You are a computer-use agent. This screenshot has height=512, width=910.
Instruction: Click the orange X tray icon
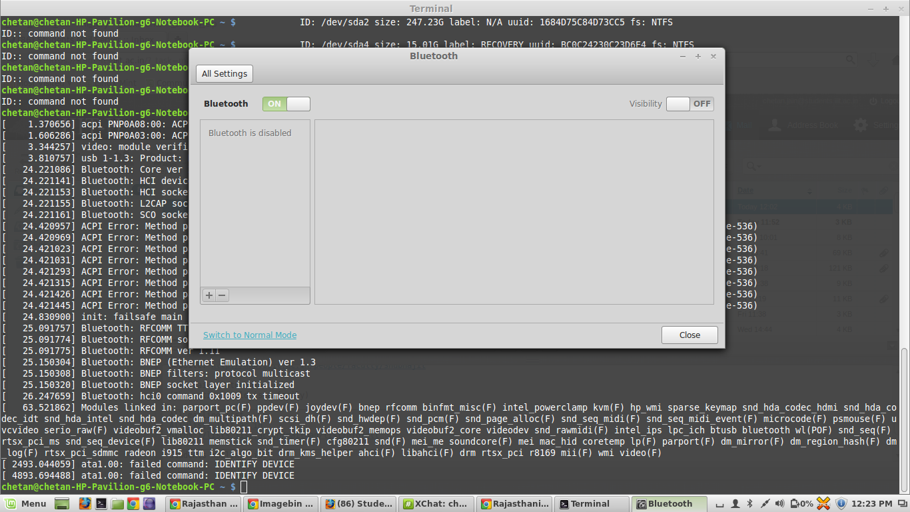(823, 503)
